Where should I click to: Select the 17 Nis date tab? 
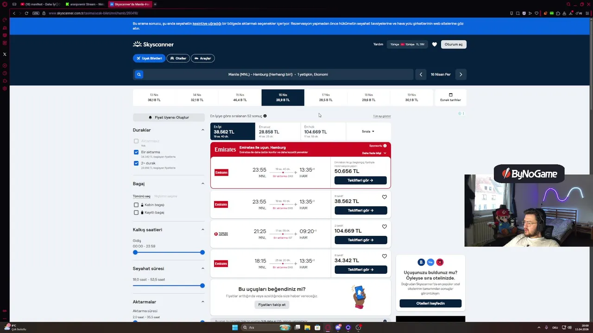tap(326, 98)
